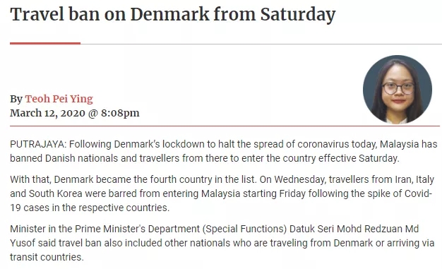Click the publication date March 12, 2020
Screen dimensions: 442x269
tap(47, 113)
